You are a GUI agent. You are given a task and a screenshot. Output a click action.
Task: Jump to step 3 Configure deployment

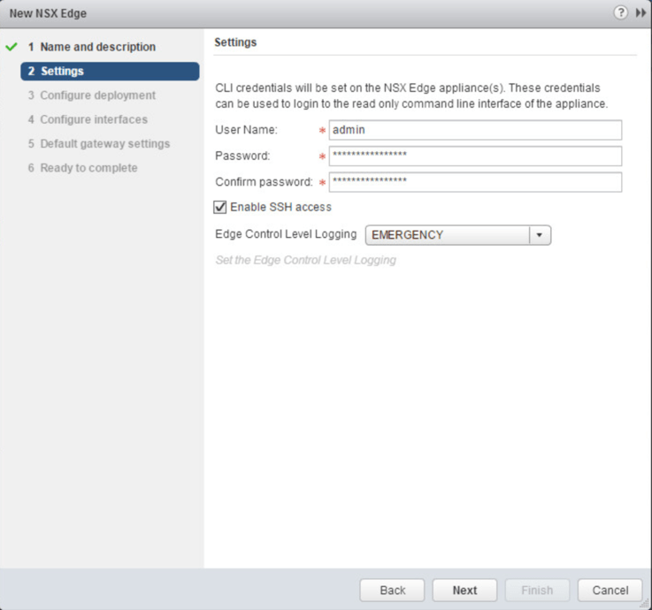click(x=97, y=95)
